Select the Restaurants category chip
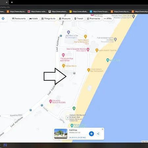This screenshot has height=148, width=148. tap(19, 19)
